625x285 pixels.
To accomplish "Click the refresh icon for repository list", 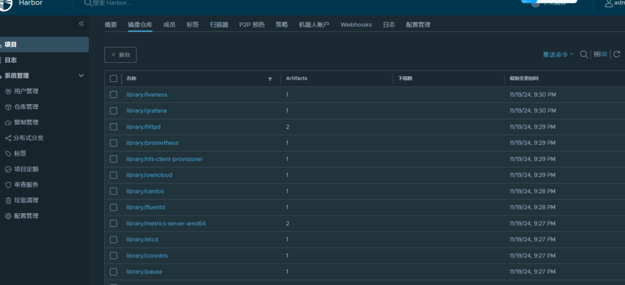I will pyautogui.click(x=616, y=54).
